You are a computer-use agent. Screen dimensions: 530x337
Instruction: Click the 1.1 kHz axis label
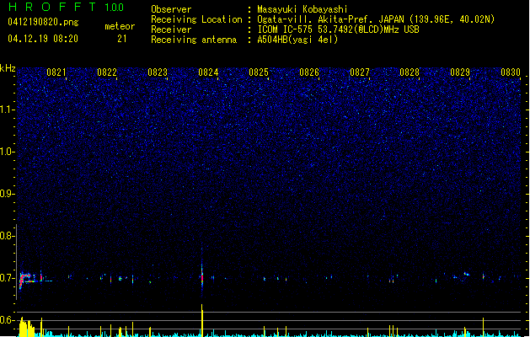click(8, 110)
